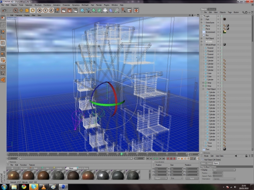Viewport: 254px width, 190px height.
Task: Click the Attributes back arrow
Action: click(236, 156)
